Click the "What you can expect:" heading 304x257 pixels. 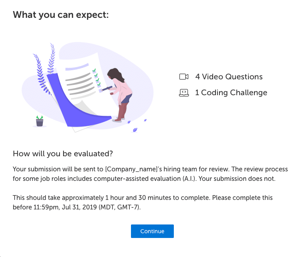[61, 15]
